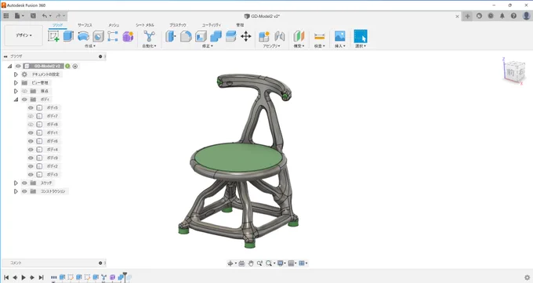Open the Data Panel grid icon
The width and height of the screenshot is (533, 283).
6,16
